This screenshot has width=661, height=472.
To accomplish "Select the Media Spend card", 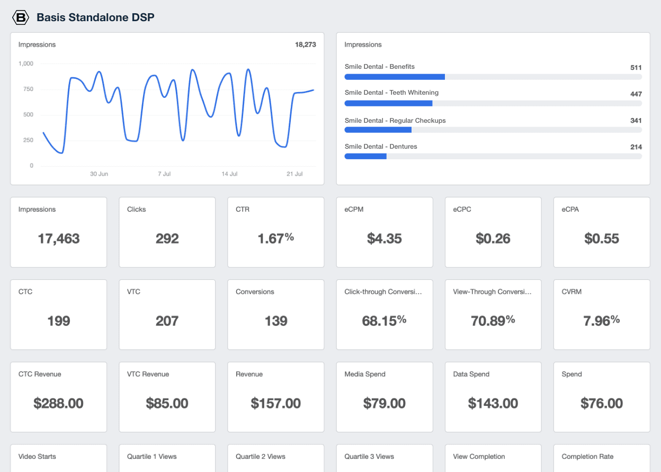I will pos(384,397).
